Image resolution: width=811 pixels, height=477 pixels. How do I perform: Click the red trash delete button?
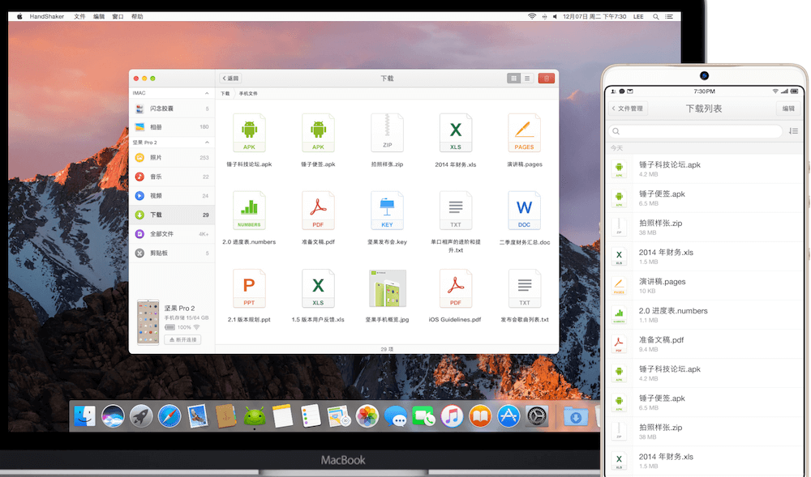click(x=546, y=79)
